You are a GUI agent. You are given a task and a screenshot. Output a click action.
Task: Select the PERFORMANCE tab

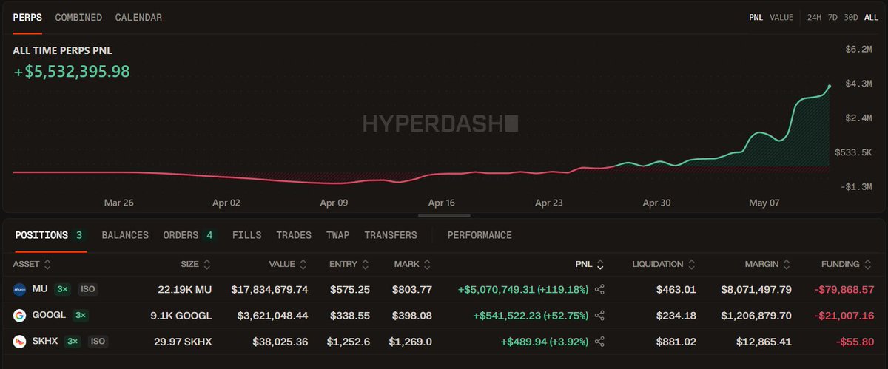[480, 235]
